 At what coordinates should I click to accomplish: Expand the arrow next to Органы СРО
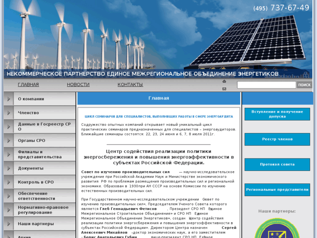pyautogui.click(x=9, y=141)
